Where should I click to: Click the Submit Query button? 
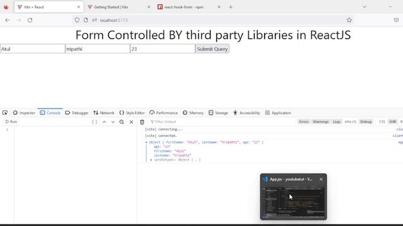tap(212, 49)
